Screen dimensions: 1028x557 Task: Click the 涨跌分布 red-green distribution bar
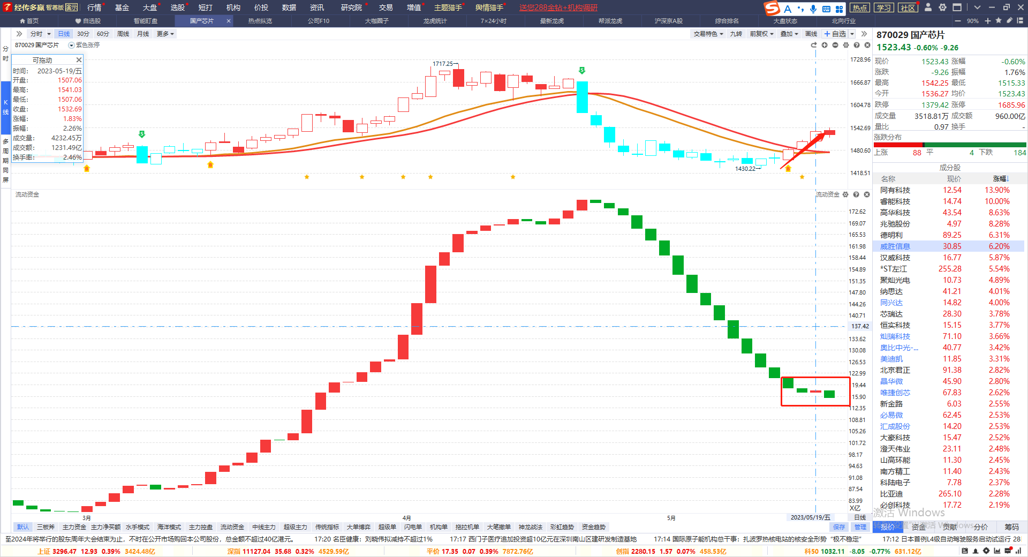[950, 145]
